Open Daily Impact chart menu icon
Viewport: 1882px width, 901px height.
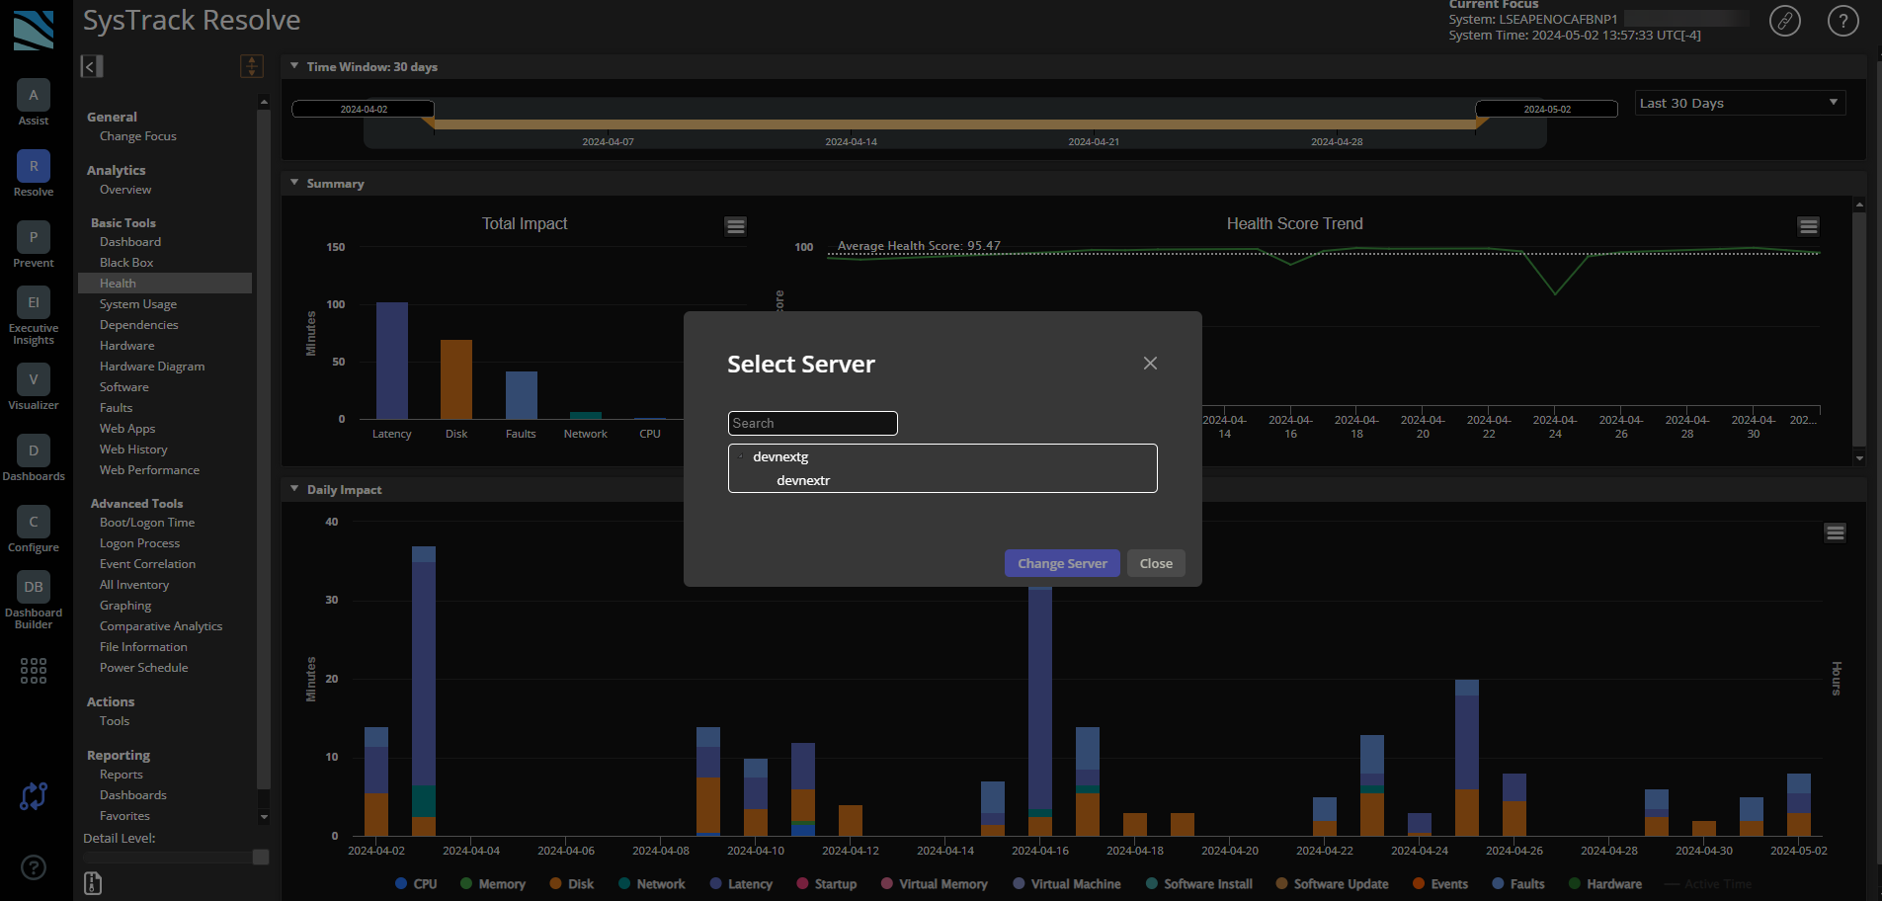coord(1835,532)
